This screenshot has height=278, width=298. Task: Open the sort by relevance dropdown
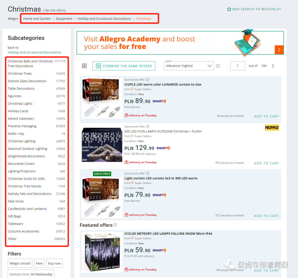click(189, 66)
